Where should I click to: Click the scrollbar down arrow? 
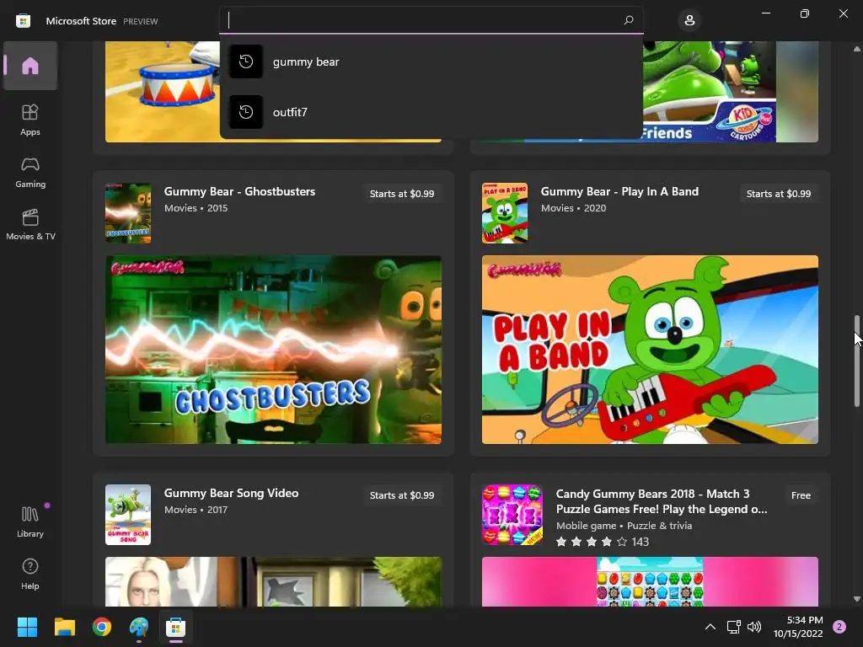856,599
